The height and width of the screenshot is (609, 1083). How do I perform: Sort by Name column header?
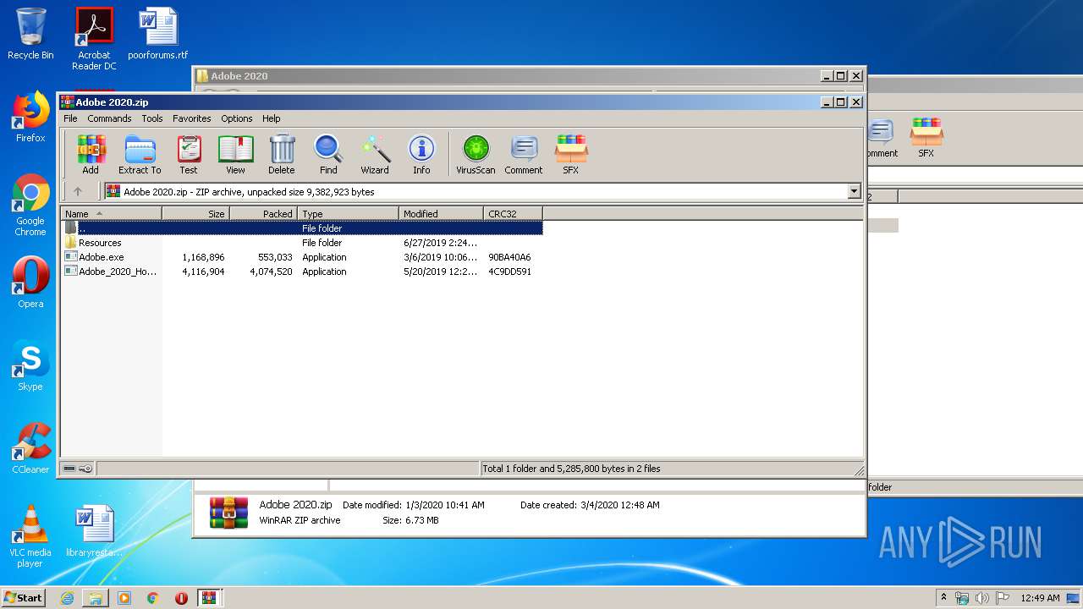[x=111, y=214]
